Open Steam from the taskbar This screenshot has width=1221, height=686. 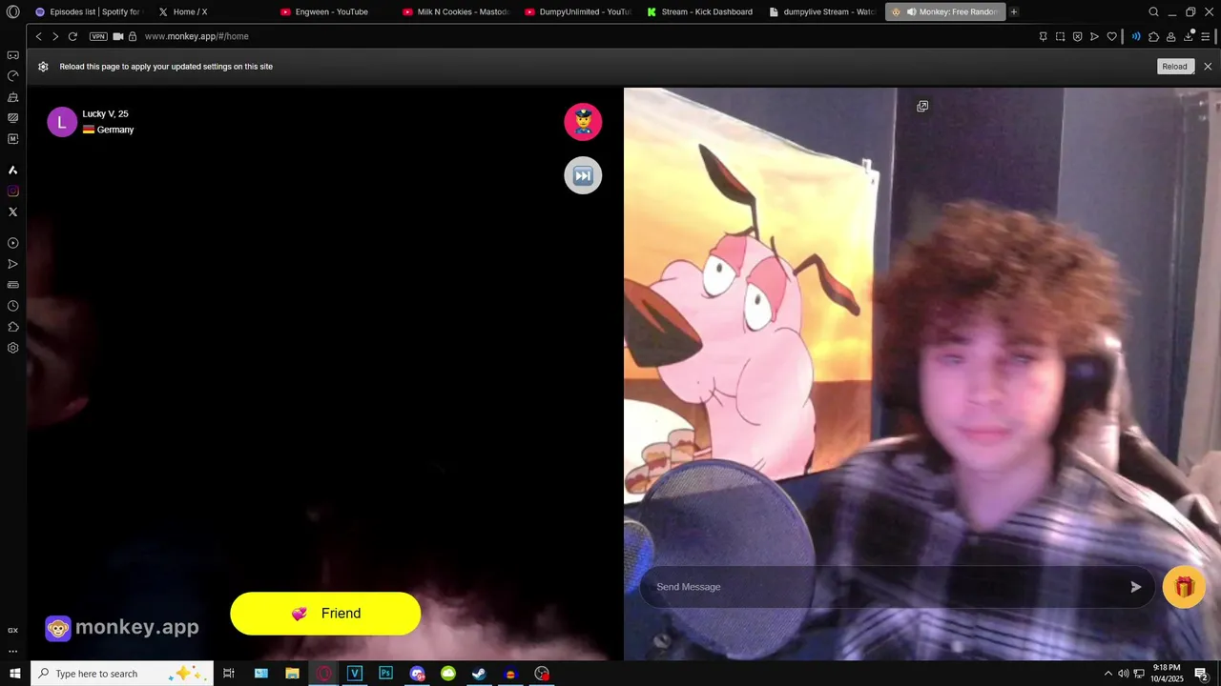coord(479,674)
